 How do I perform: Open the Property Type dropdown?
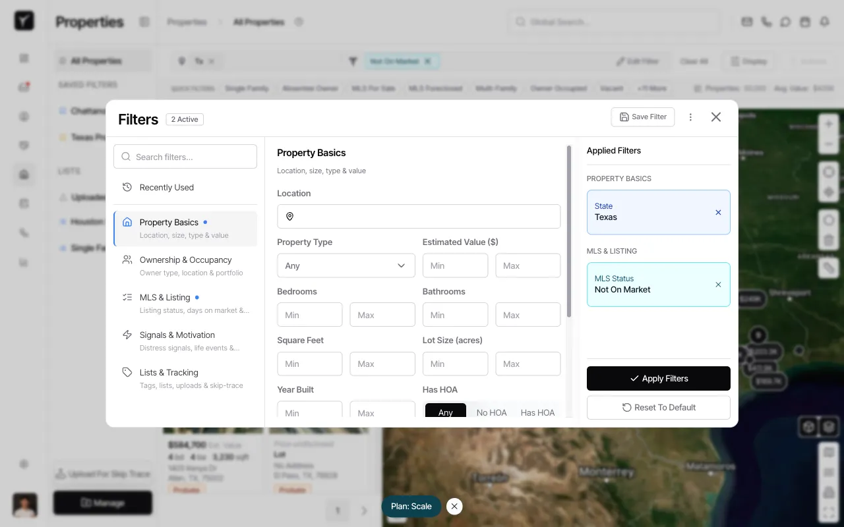[x=346, y=265]
